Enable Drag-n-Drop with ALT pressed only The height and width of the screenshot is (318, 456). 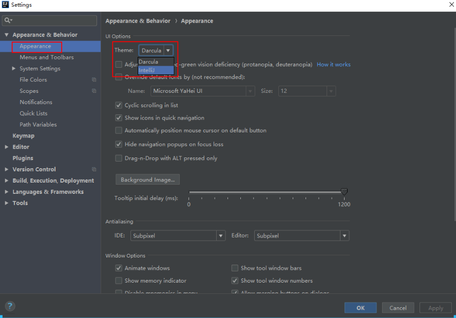(x=119, y=158)
